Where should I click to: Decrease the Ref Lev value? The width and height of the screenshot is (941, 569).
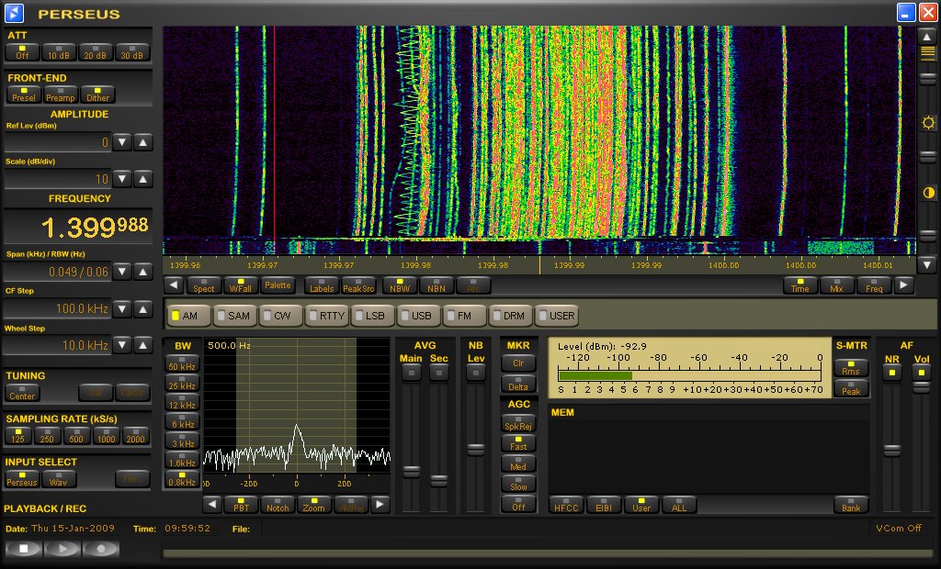tap(122, 142)
